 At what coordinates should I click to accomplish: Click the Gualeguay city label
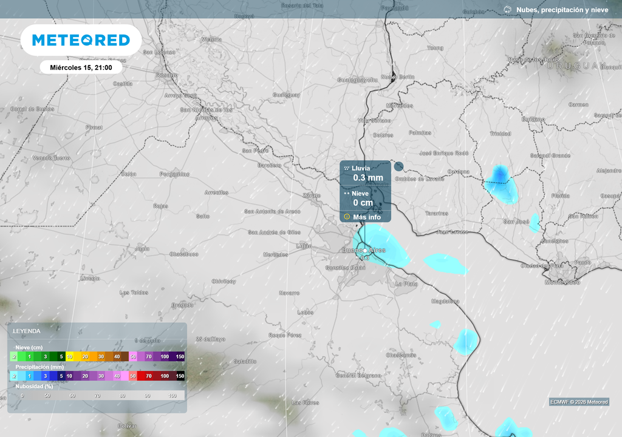287,95
